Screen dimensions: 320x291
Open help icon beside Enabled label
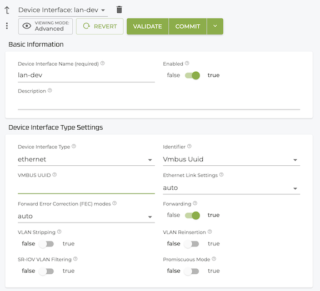point(187,63)
